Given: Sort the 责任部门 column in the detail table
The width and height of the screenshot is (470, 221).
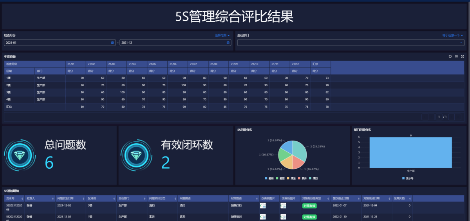Looking at the screenshot, I should click(145, 198).
